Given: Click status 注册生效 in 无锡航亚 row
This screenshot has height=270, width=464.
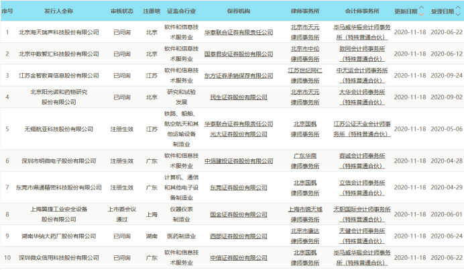Looking at the screenshot, I should tap(122, 129).
